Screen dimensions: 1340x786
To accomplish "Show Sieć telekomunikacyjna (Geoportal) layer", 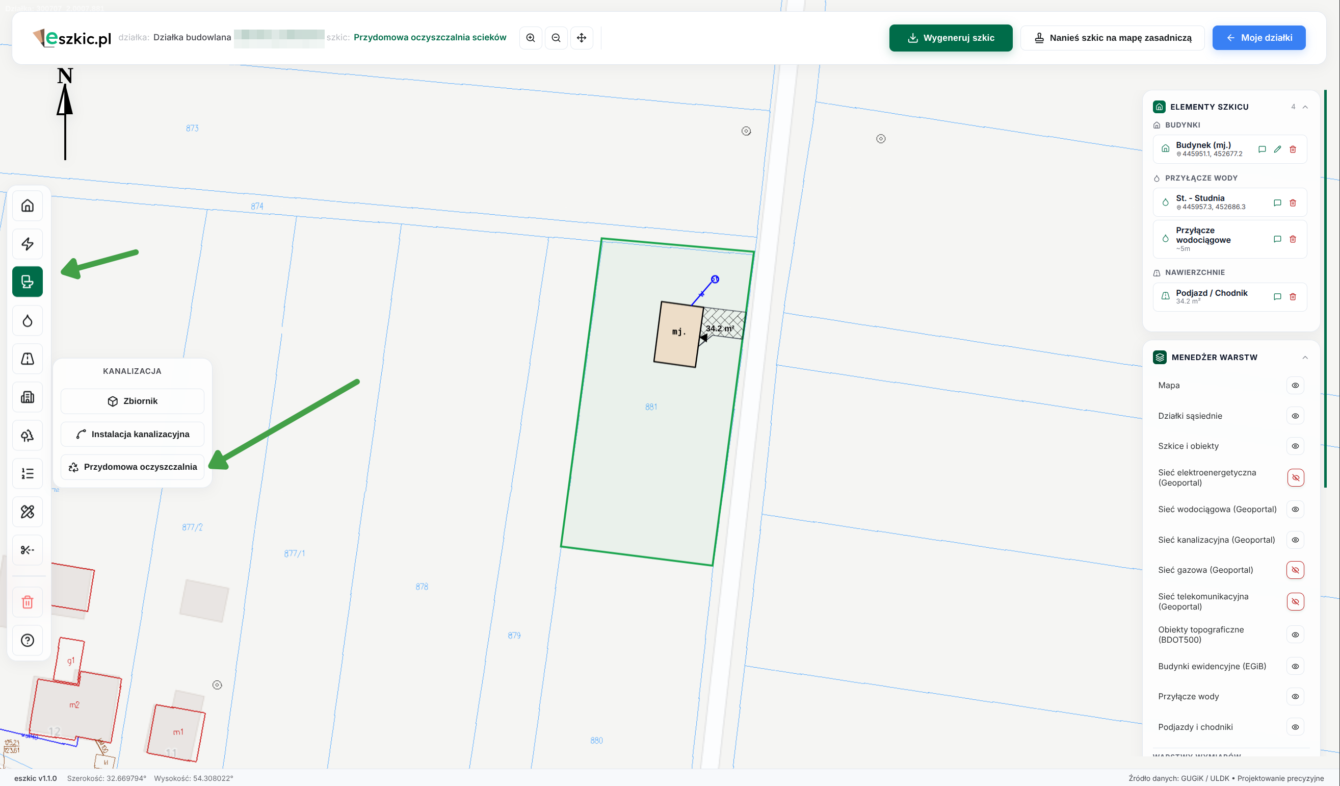I will point(1295,602).
